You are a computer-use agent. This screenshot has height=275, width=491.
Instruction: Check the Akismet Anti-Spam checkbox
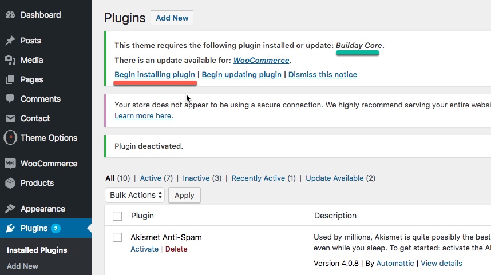click(117, 237)
